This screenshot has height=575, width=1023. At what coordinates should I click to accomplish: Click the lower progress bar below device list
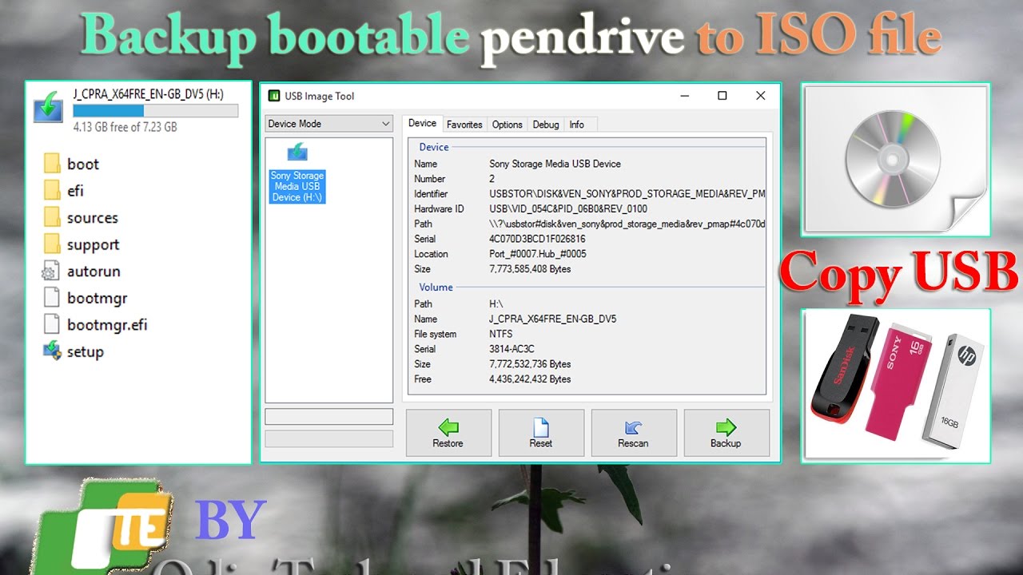pos(328,439)
